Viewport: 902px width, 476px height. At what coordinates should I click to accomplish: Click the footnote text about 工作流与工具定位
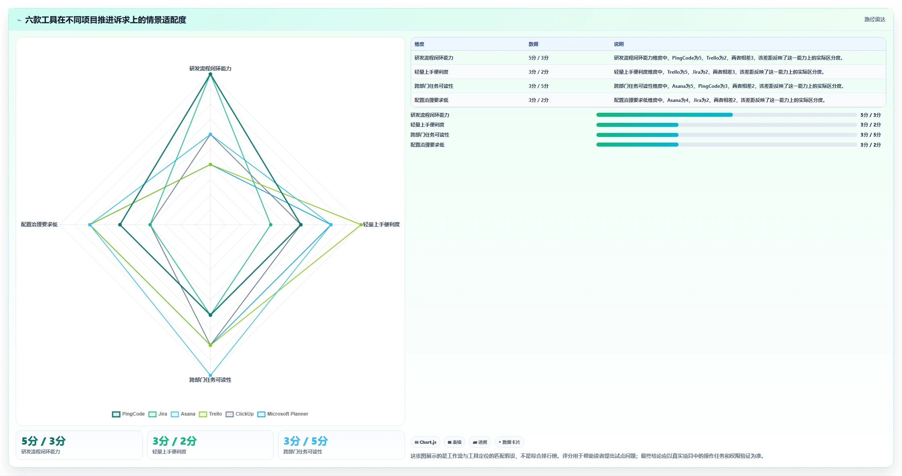pyautogui.click(x=588, y=456)
